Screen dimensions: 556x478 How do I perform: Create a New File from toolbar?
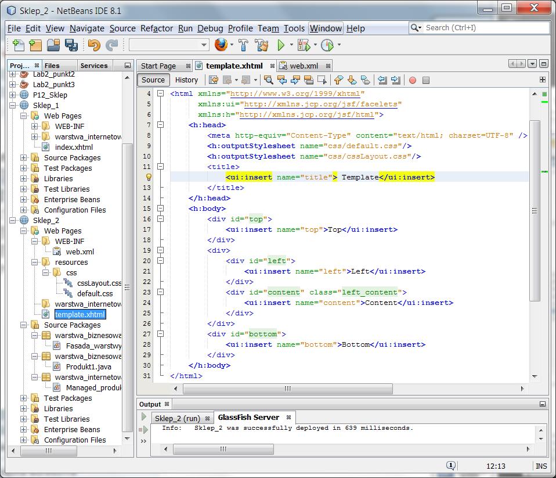pos(19,45)
